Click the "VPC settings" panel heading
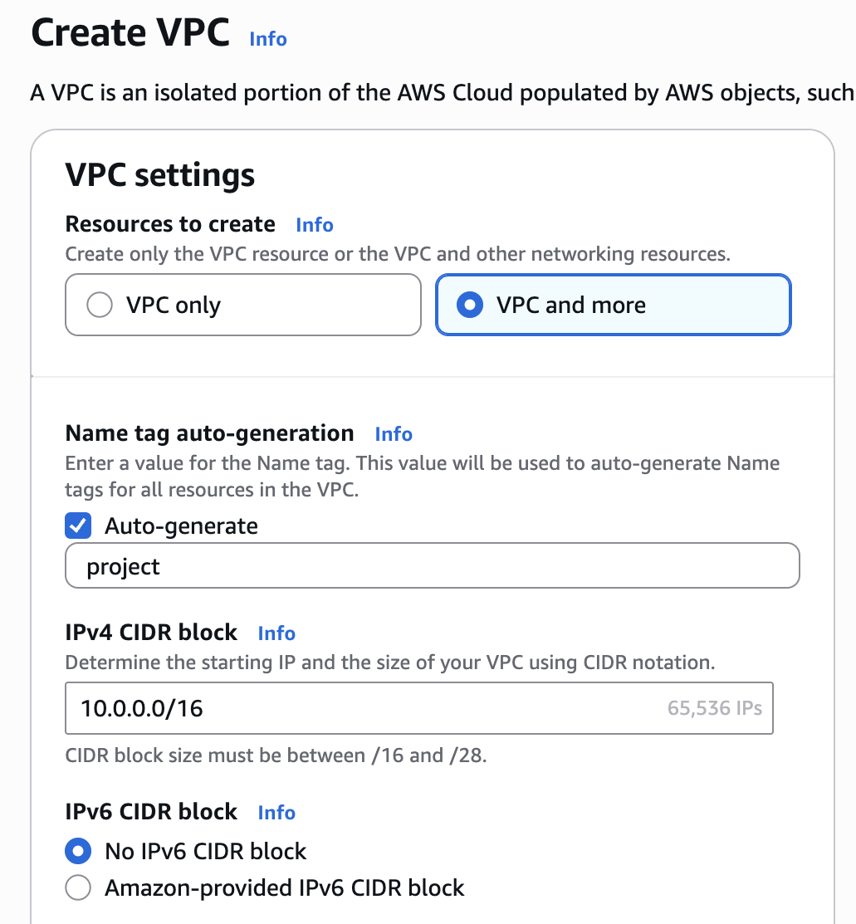The height and width of the screenshot is (924, 856). click(159, 175)
